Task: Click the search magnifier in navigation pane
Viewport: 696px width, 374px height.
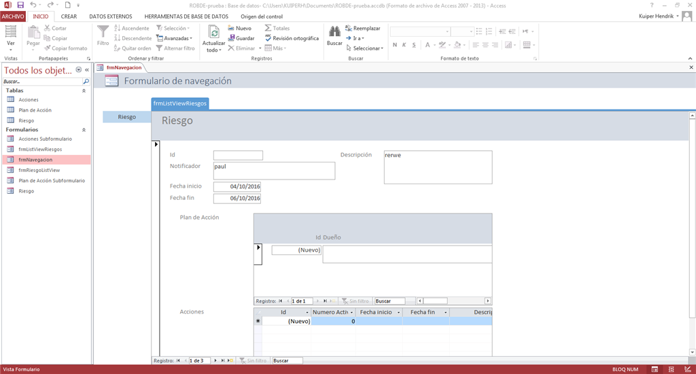Action: pos(86,82)
